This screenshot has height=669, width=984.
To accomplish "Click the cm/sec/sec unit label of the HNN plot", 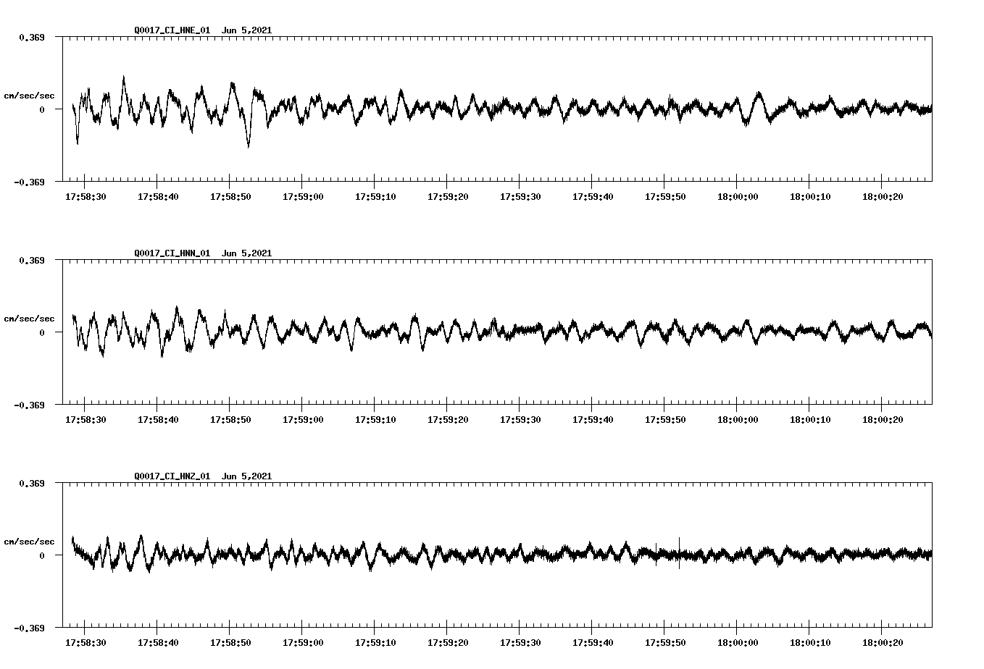I will coord(29,319).
